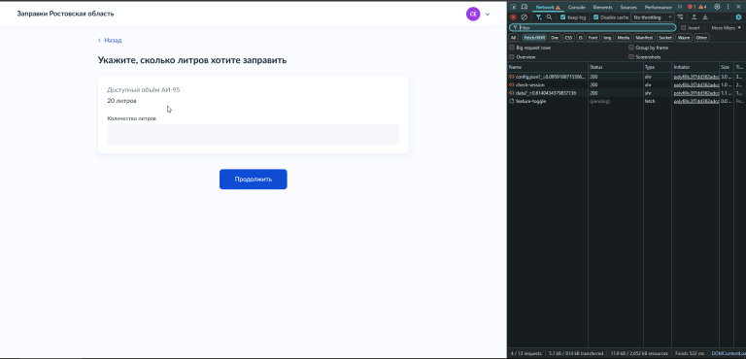Click the yellow warnings count badge
This screenshot has height=359, width=746.
point(702,7)
